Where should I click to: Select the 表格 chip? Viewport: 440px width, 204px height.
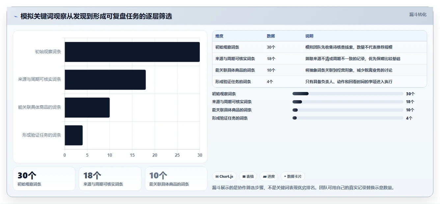248,176
